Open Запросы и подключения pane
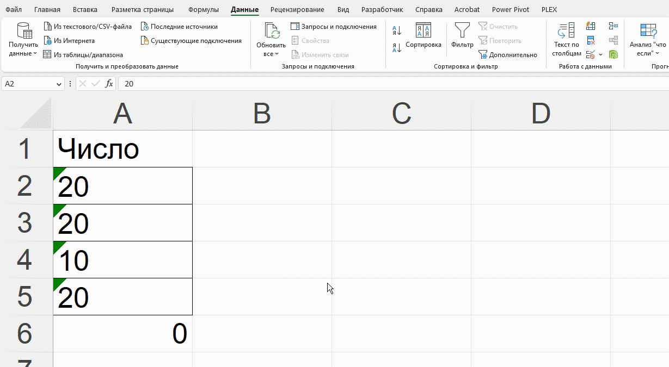Viewport: 669px width, 367px height. point(334,26)
